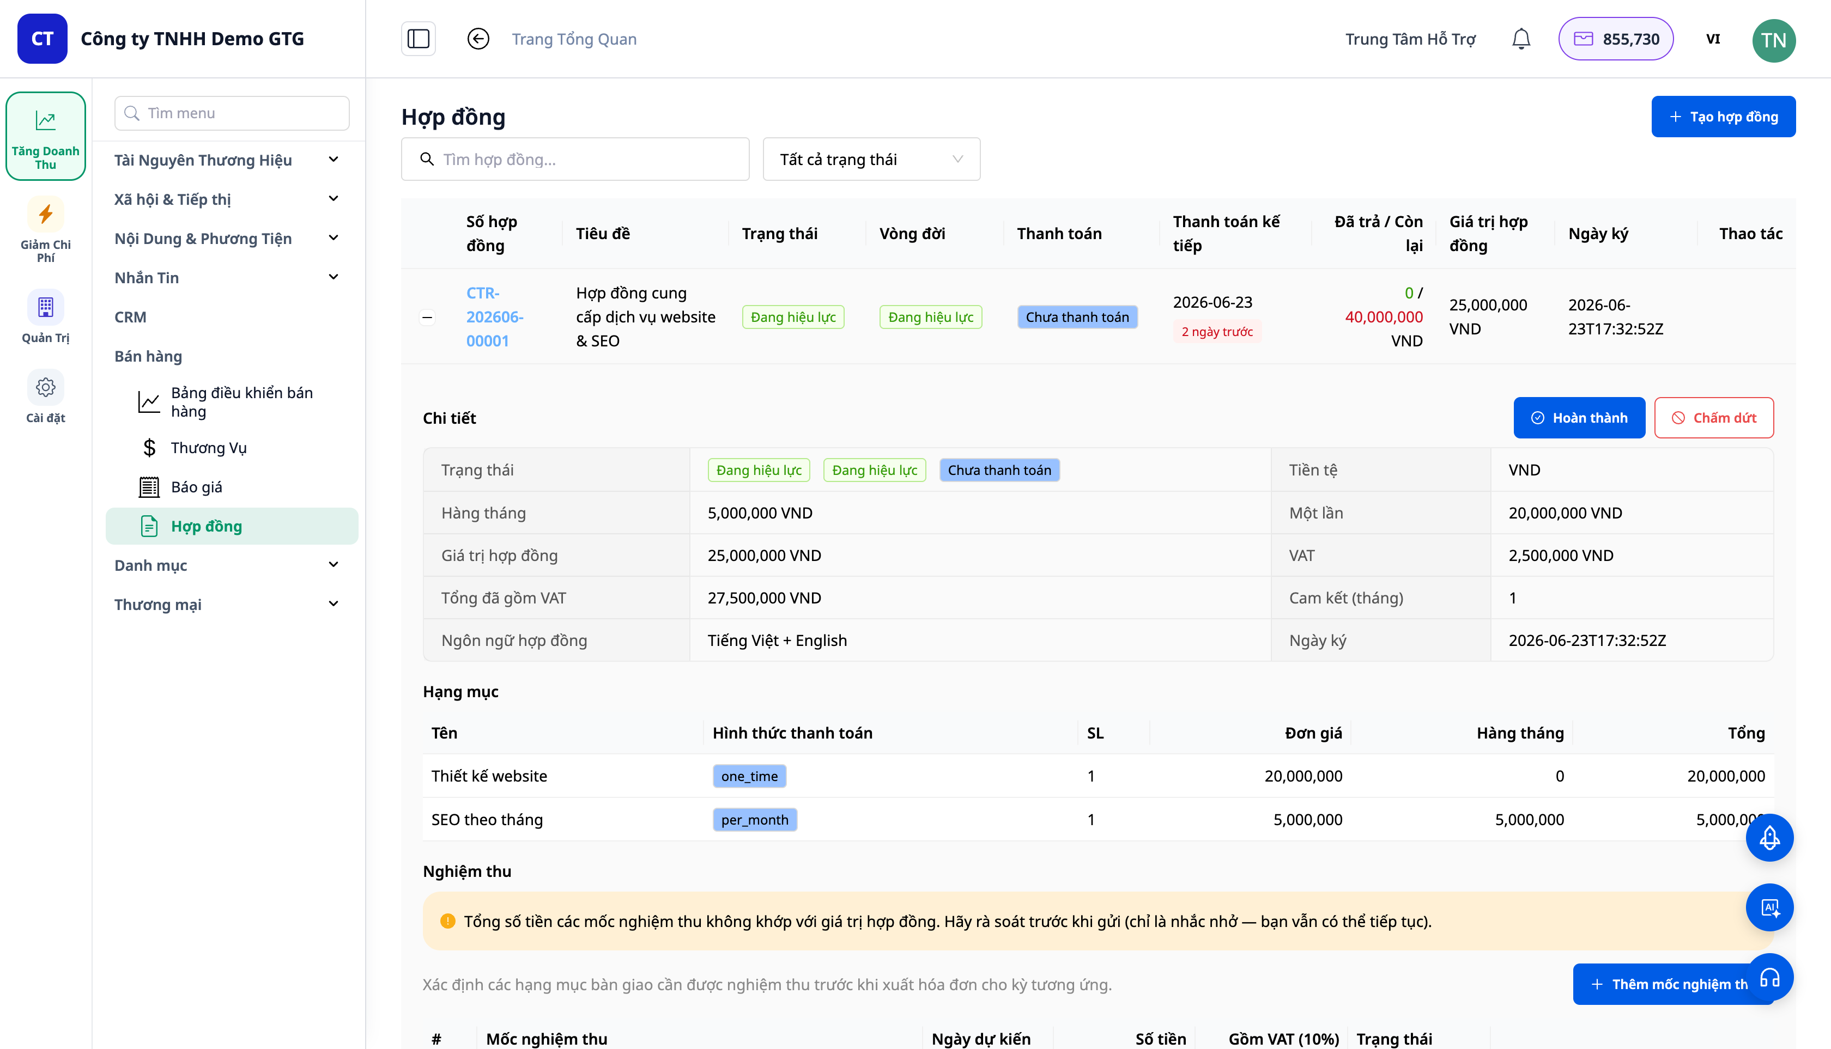1831x1049 pixels.
Task: Click the Đang hiệu lực Trạng thái badge in row
Action: 793,317
